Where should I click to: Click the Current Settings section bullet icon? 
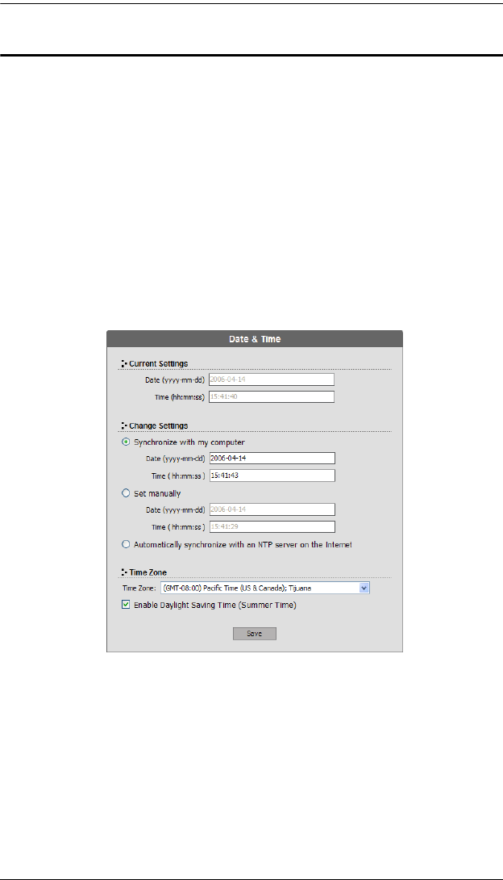pyautogui.click(x=123, y=363)
